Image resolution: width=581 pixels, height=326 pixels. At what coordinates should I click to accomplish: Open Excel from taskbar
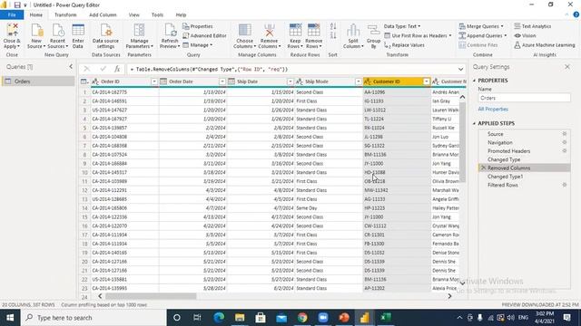point(385,318)
